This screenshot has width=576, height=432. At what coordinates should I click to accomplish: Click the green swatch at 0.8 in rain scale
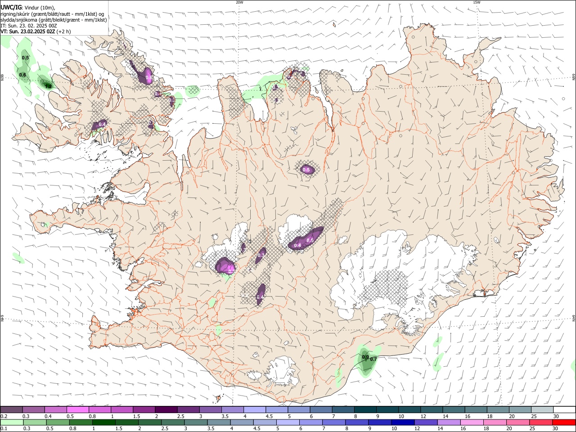pos(81,422)
